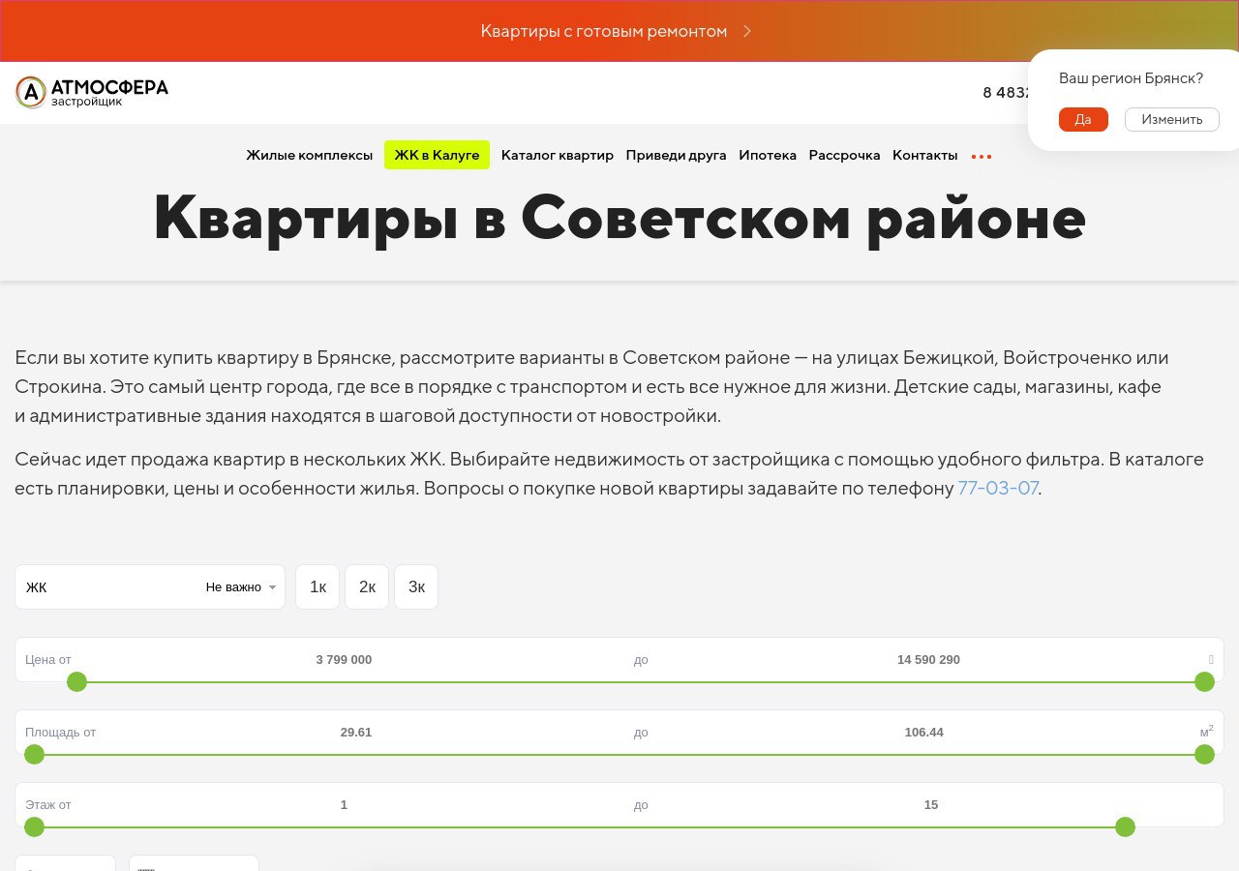Go to ЖК в Калуге section
The height and width of the screenshot is (871, 1239).
pyautogui.click(x=437, y=155)
